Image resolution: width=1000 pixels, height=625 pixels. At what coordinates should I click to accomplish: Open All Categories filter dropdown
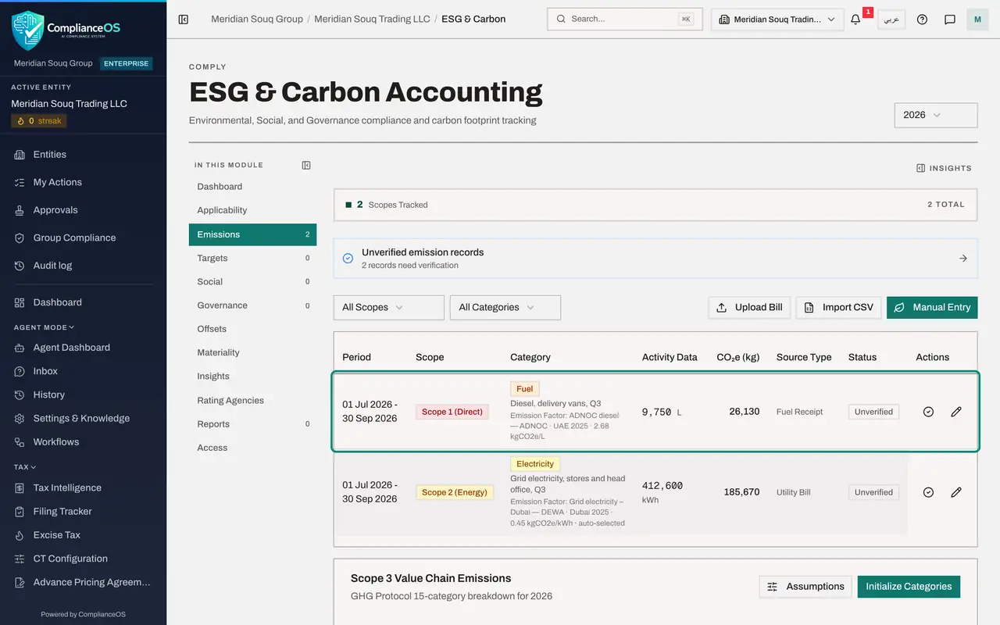point(505,307)
